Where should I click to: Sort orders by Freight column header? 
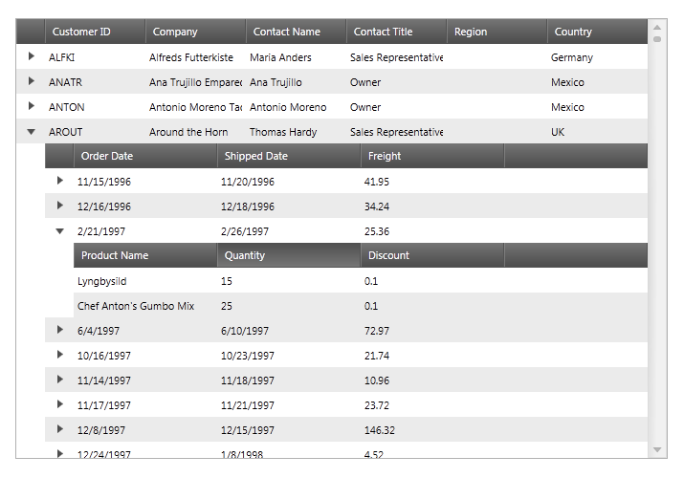[432, 156]
